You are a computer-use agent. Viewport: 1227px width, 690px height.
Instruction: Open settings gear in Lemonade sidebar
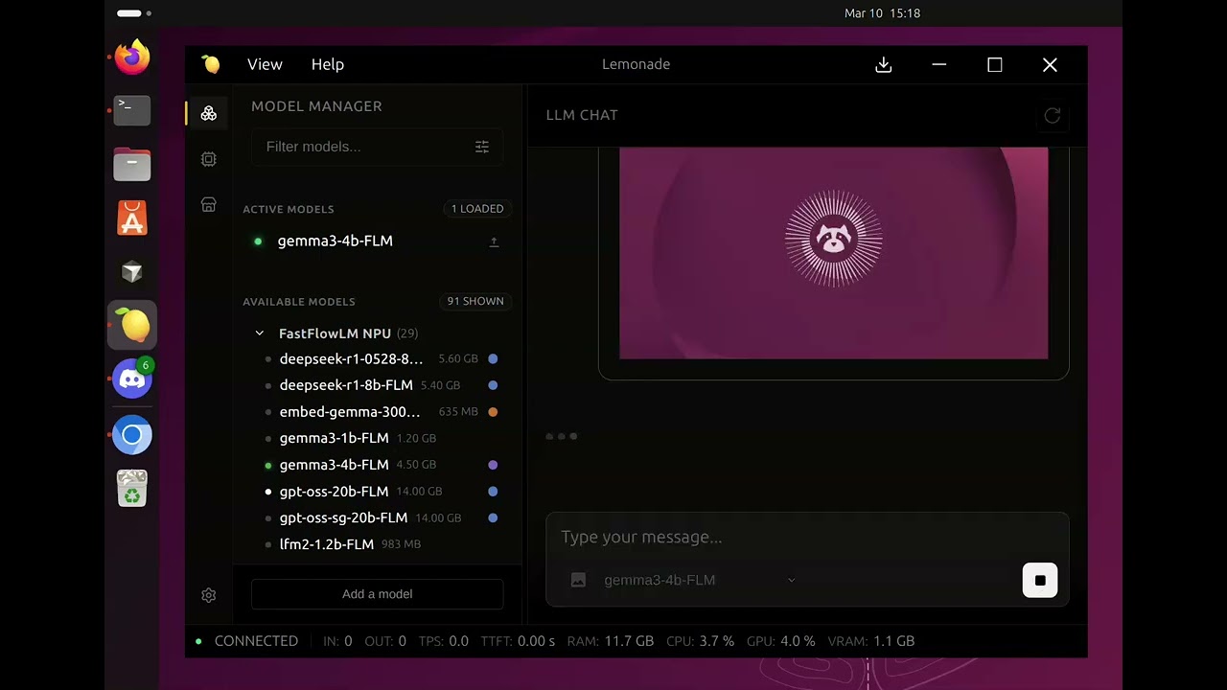click(x=208, y=595)
